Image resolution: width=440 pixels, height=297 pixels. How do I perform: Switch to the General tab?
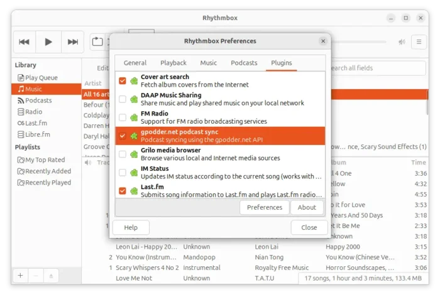[135, 63]
